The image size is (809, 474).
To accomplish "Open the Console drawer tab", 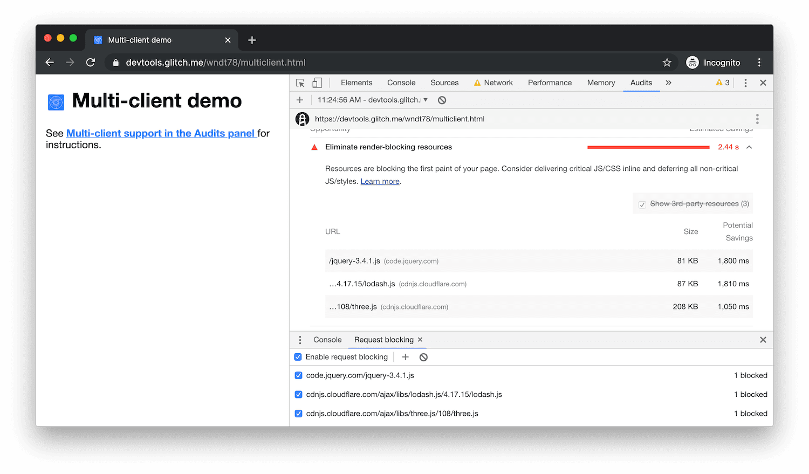I will [x=327, y=340].
